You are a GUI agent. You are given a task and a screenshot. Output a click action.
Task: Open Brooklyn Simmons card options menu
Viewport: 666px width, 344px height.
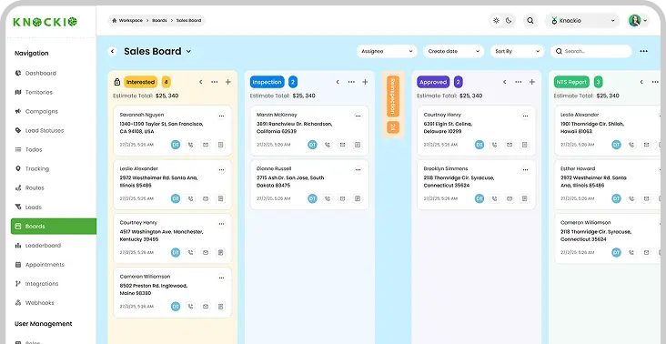525,169
